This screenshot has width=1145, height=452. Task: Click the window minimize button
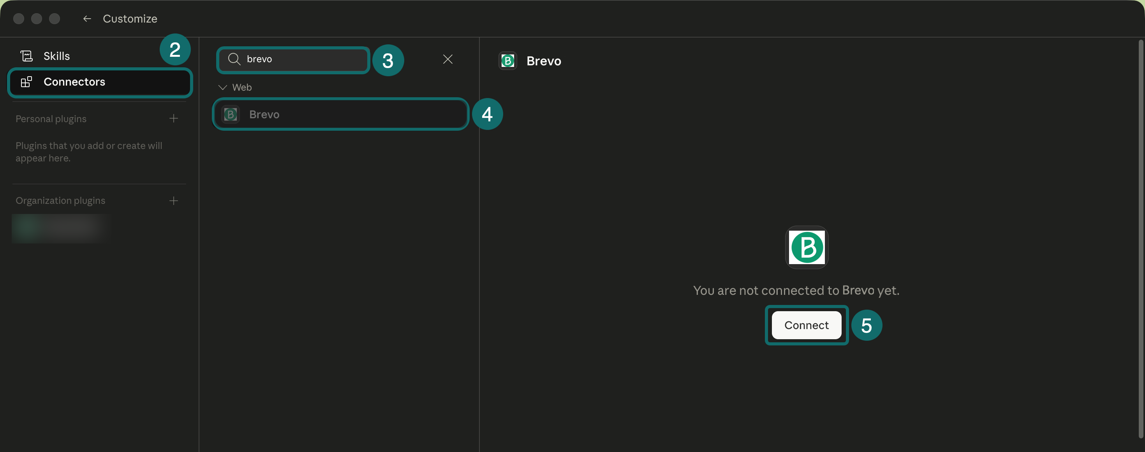coord(37,19)
